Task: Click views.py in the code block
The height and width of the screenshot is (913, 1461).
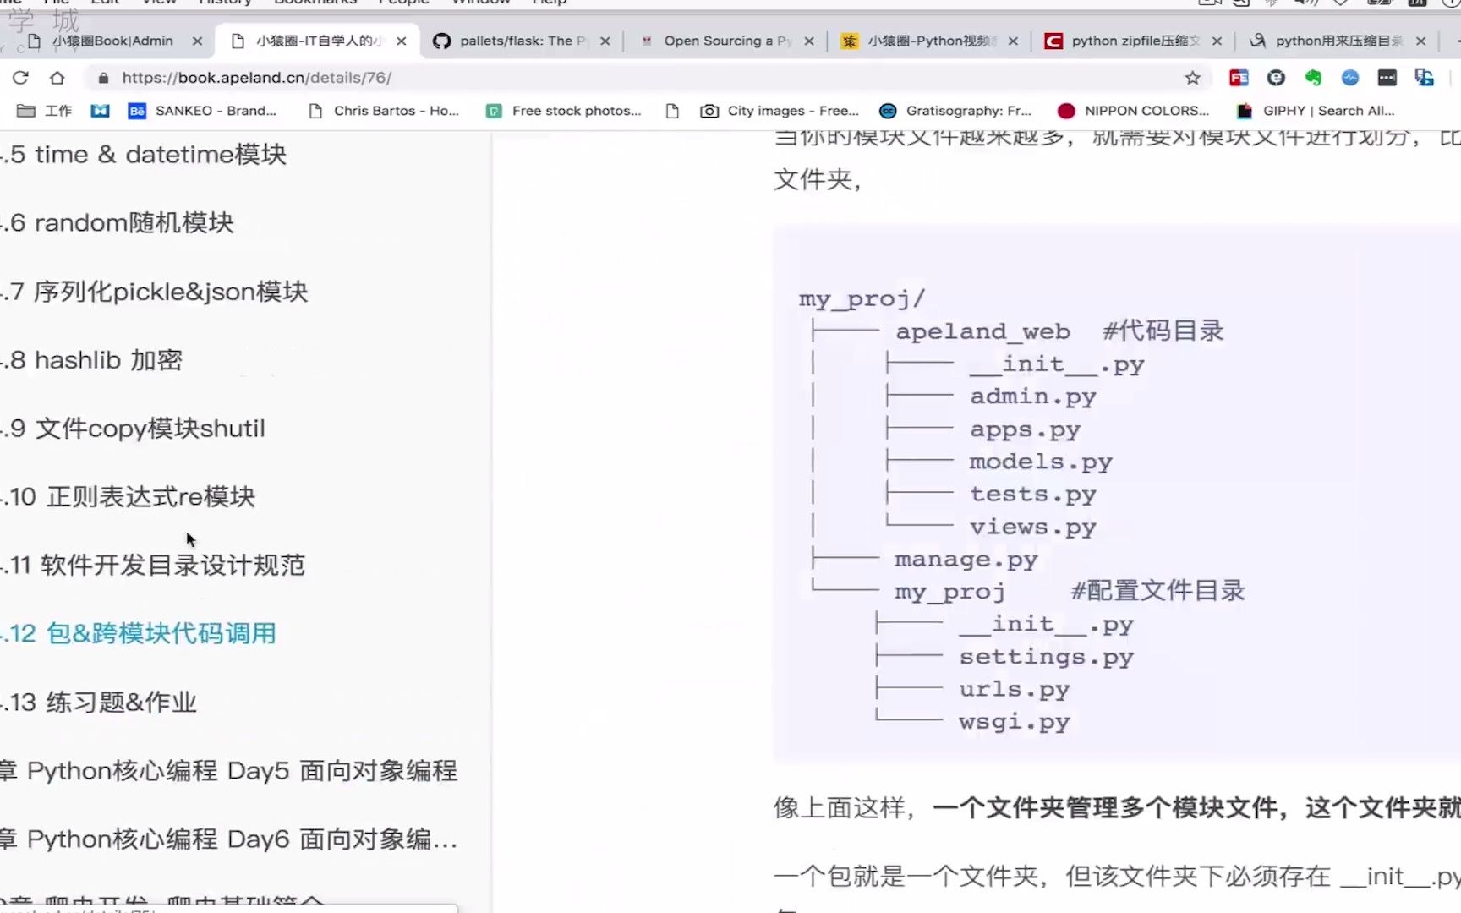Action: pos(1032,527)
